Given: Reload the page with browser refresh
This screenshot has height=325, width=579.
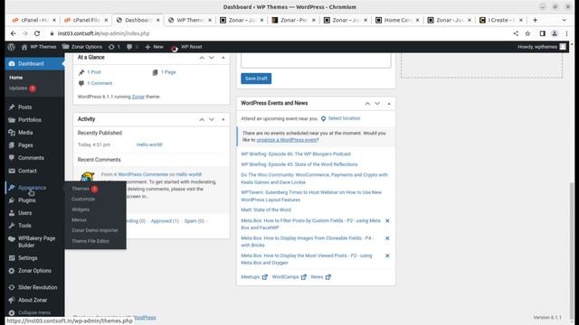Looking at the screenshot, I should pos(37,33).
